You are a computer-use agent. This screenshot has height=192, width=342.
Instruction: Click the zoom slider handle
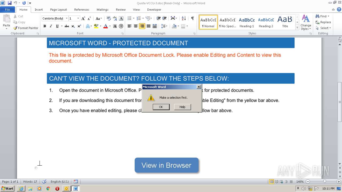click(x=325, y=182)
